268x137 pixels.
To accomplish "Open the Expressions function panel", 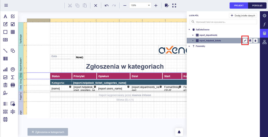I will (264, 24).
